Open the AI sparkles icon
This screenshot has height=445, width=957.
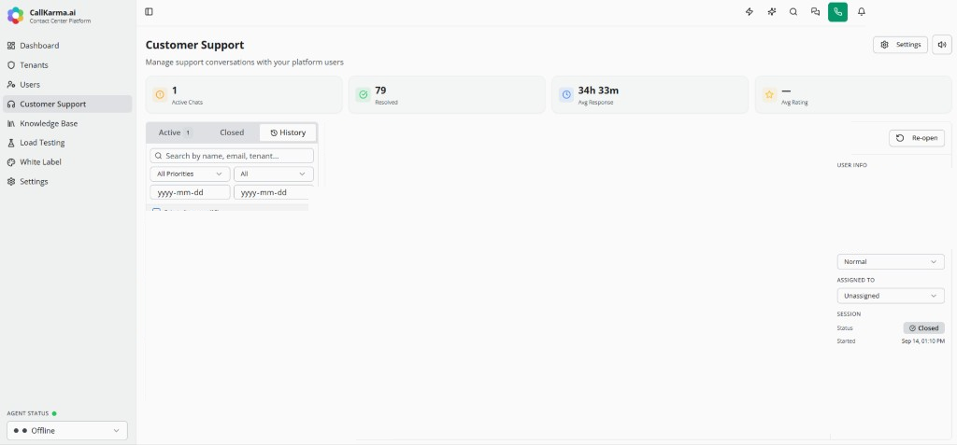771,11
